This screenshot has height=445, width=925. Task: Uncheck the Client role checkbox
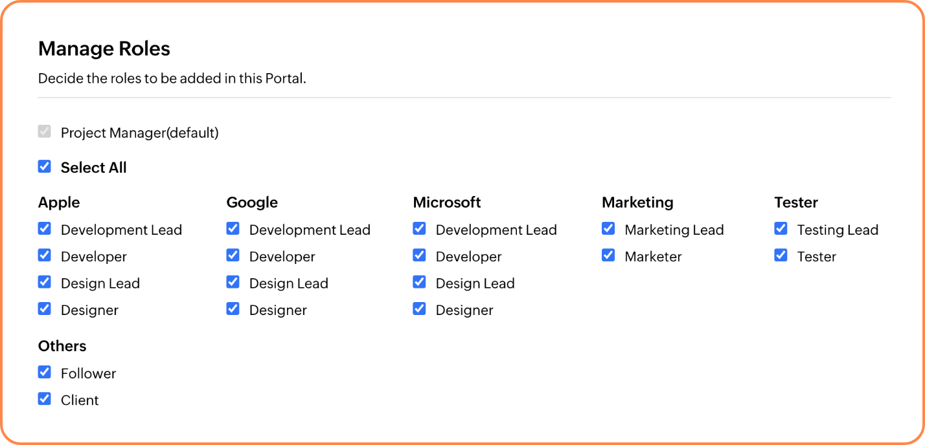coord(45,399)
